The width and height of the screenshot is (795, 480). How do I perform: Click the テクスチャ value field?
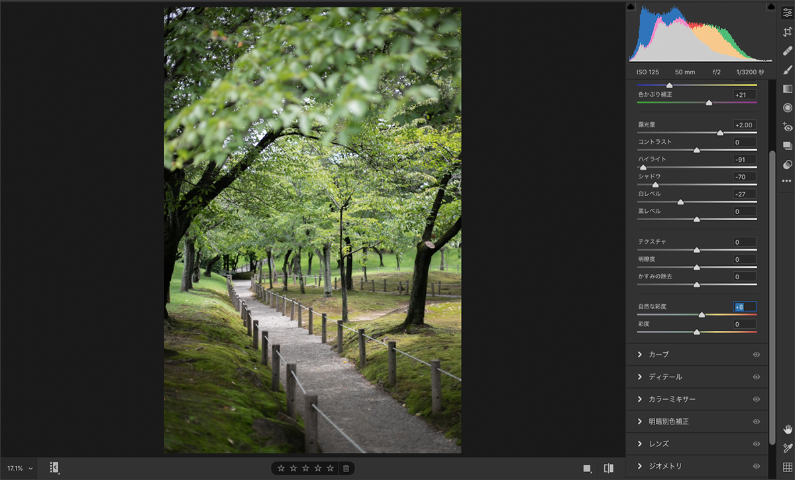[745, 242]
